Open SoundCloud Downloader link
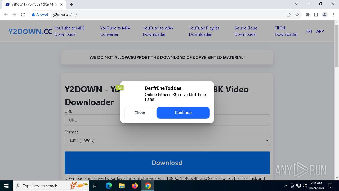 pyautogui.click(x=246, y=31)
